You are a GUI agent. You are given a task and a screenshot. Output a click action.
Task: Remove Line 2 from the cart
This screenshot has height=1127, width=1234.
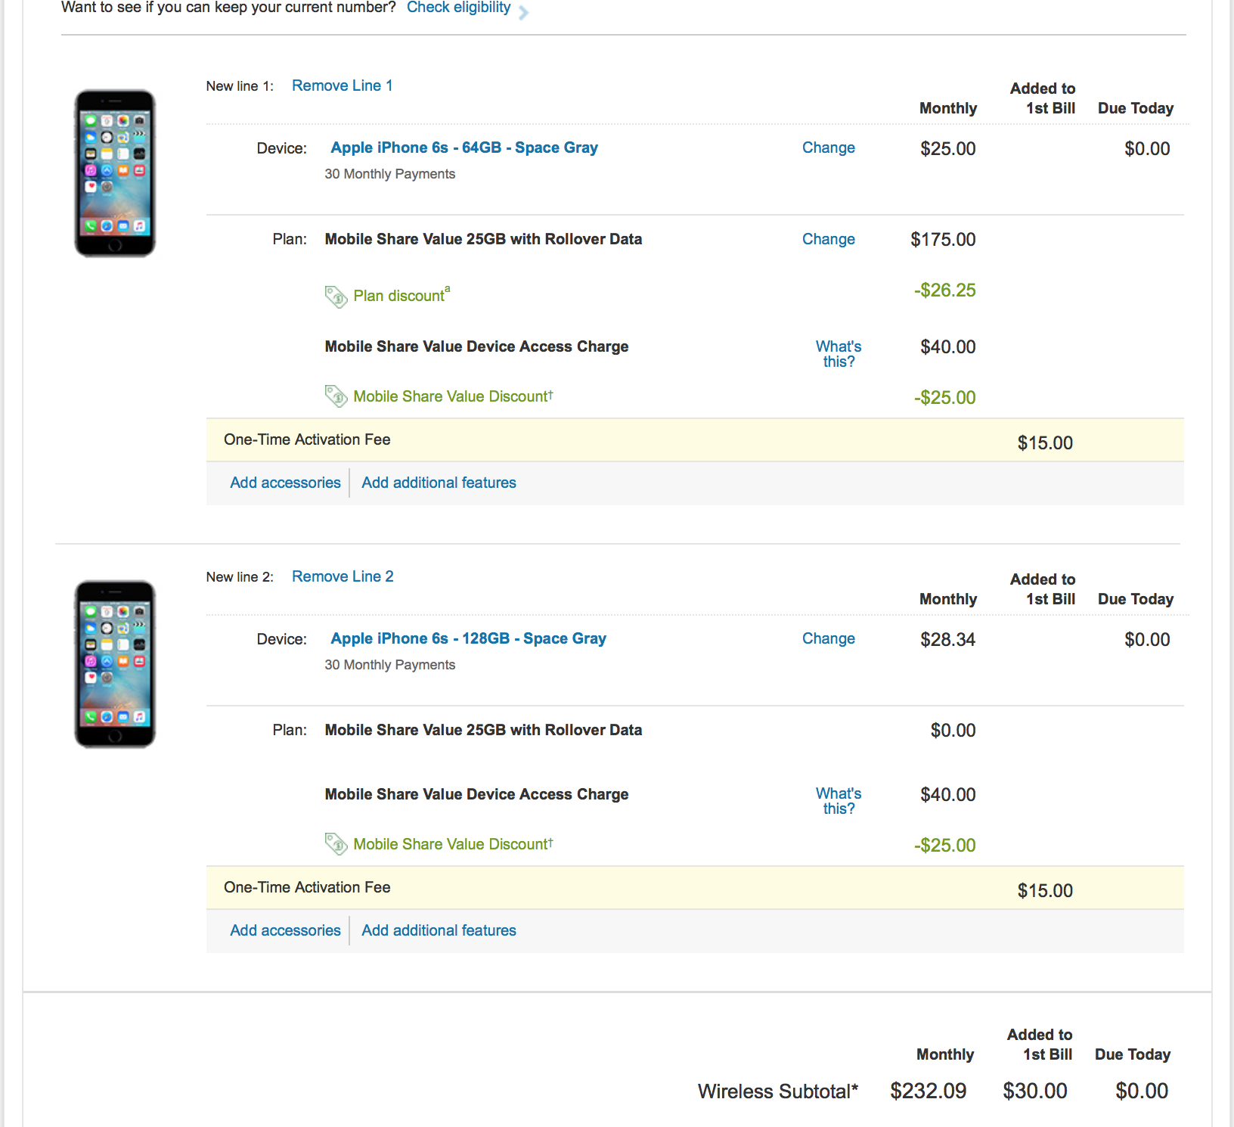(343, 577)
